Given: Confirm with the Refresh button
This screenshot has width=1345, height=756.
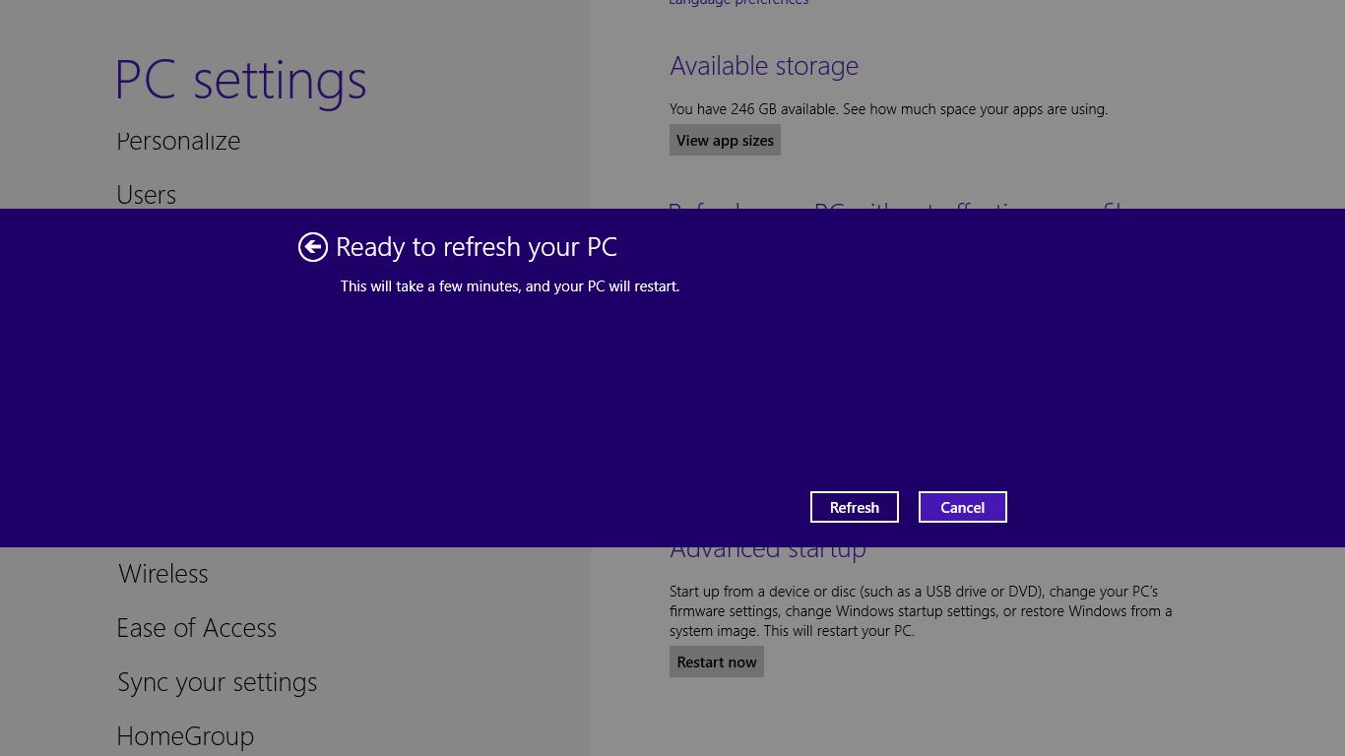Looking at the screenshot, I should tap(855, 507).
